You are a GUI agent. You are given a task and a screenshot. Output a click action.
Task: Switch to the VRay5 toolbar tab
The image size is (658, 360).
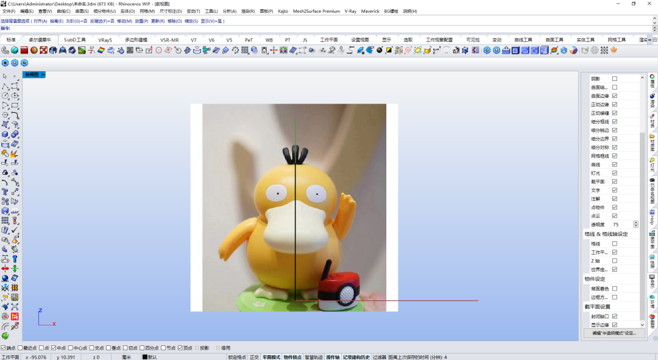[x=105, y=40]
